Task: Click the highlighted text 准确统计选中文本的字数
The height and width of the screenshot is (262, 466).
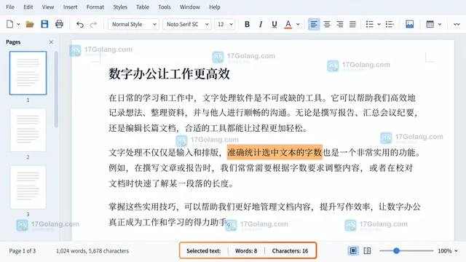Action: (275, 152)
